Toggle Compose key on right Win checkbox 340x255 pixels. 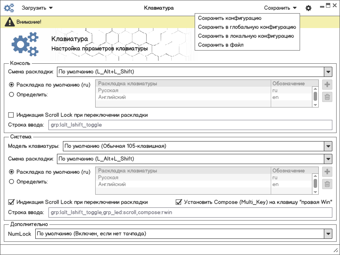[179, 202]
